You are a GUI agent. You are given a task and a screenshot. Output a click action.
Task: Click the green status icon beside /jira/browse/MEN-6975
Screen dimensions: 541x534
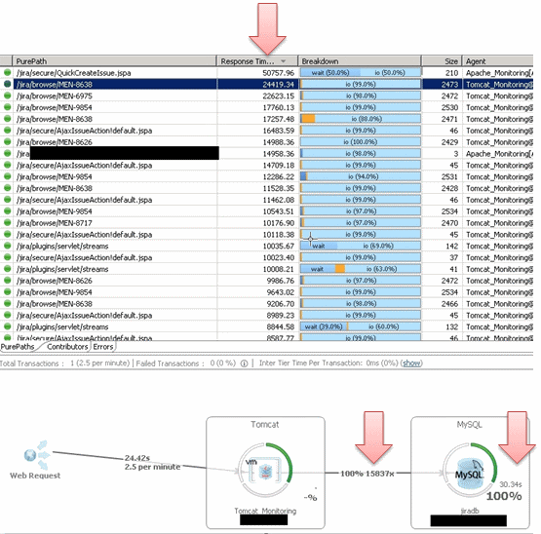pyautogui.click(x=7, y=95)
